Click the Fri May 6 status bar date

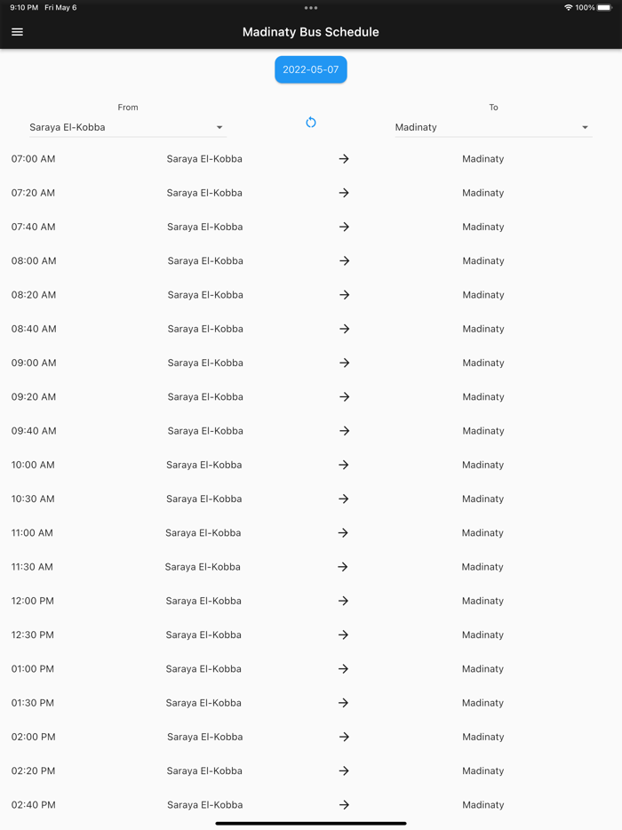60,7
